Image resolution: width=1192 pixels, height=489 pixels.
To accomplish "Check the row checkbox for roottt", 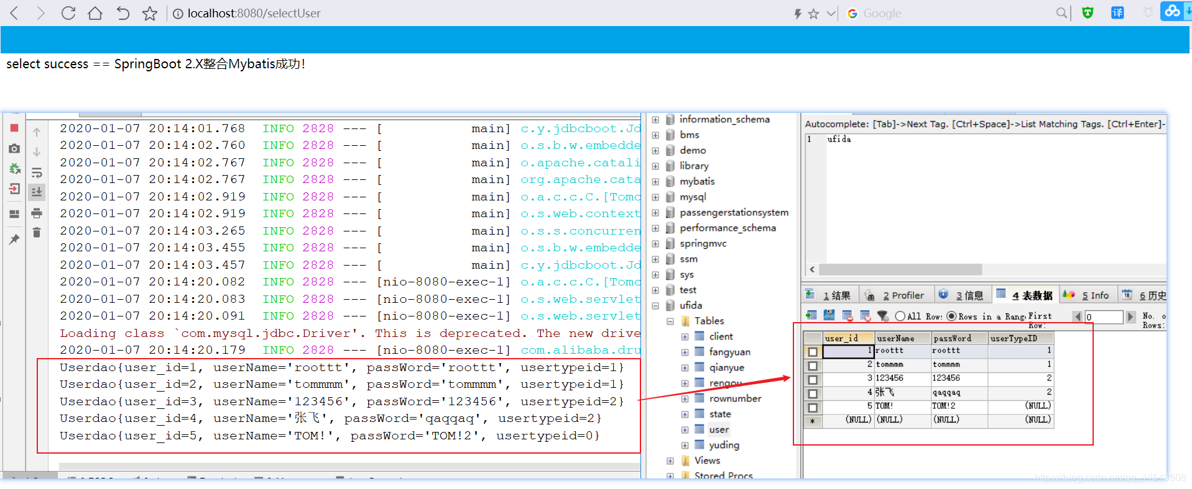I will (x=812, y=352).
